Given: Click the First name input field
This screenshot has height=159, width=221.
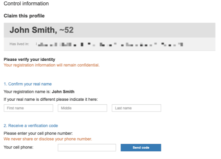Looking at the screenshot, I should pos(29,108).
